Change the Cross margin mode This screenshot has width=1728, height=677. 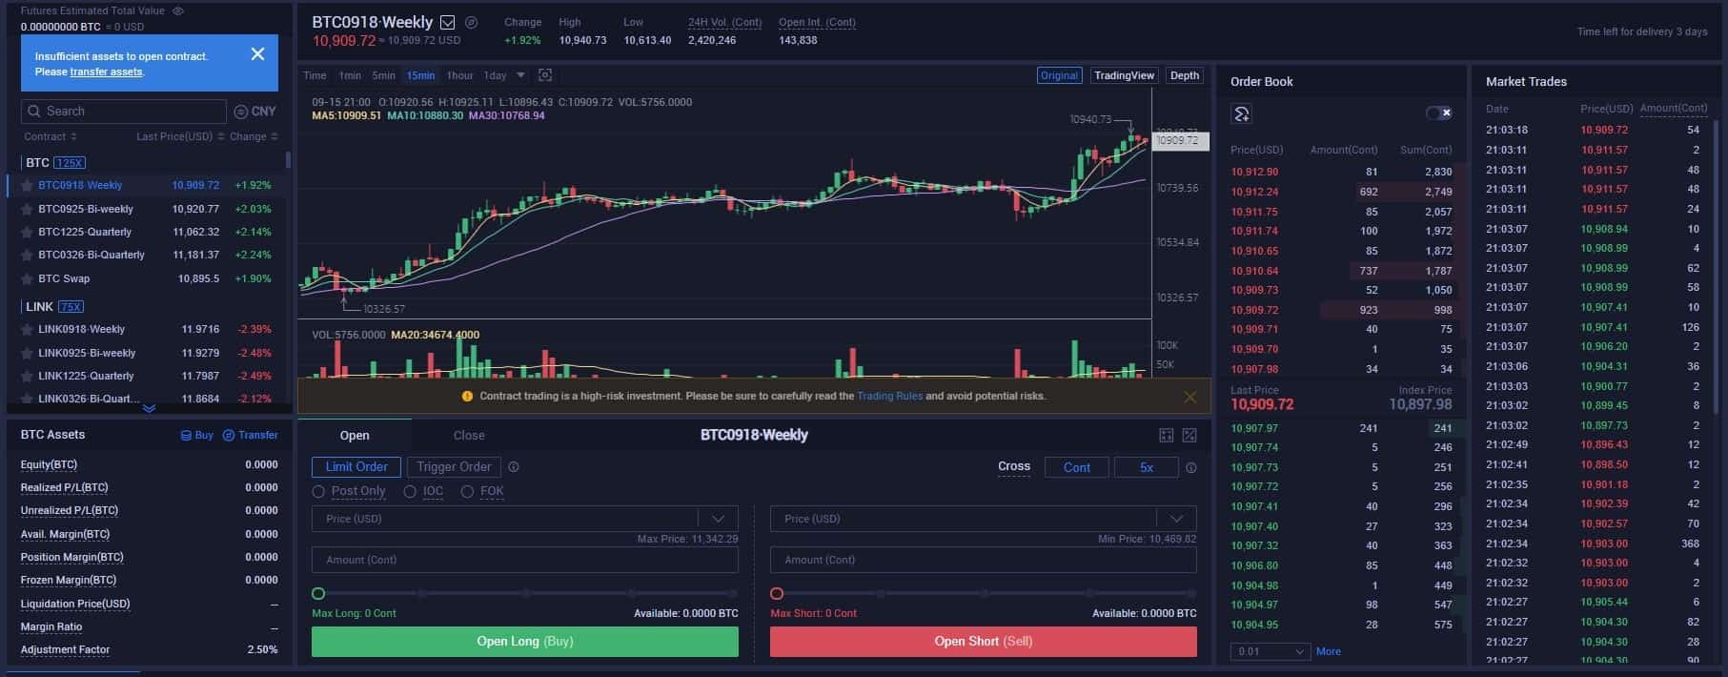pyautogui.click(x=1014, y=467)
